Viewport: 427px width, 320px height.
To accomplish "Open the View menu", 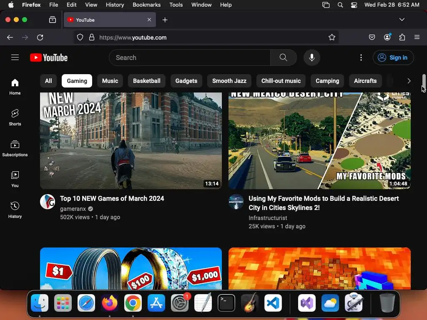I will 91,5.
